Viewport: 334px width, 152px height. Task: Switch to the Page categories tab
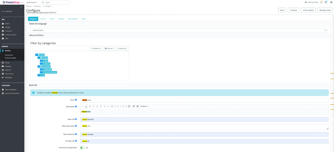[73, 19]
